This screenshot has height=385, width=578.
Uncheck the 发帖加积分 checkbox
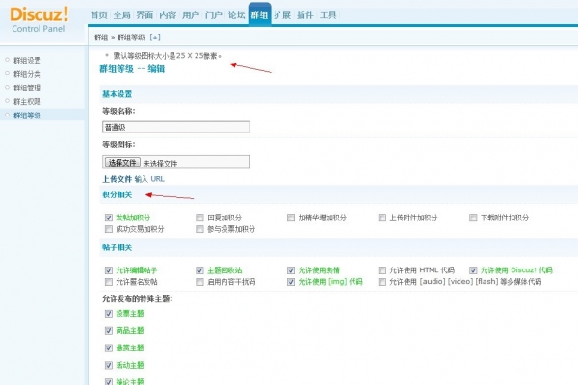[108, 218]
